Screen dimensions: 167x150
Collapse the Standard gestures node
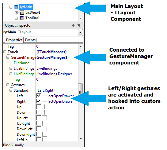pos(11,90)
